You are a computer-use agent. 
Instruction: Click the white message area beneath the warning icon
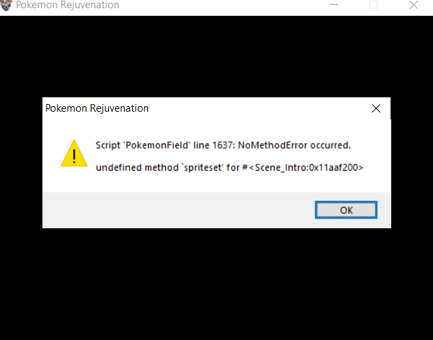click(x=74, y=180)
